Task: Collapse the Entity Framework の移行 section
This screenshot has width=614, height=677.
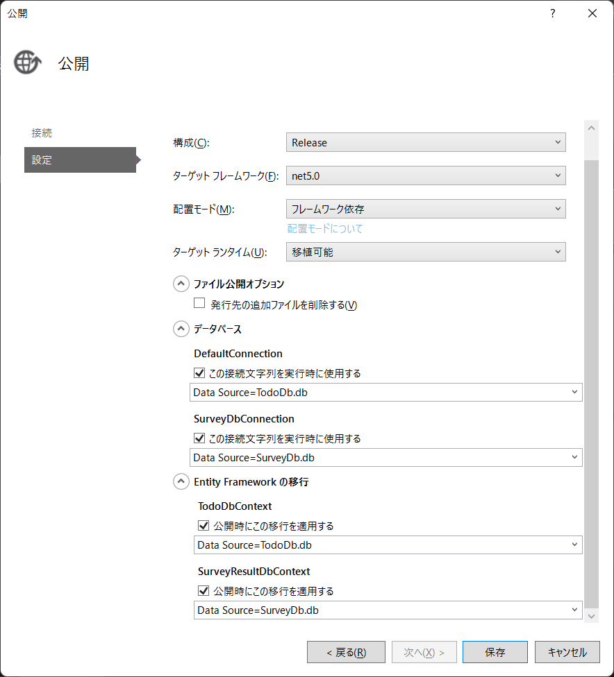Action: 181,481
